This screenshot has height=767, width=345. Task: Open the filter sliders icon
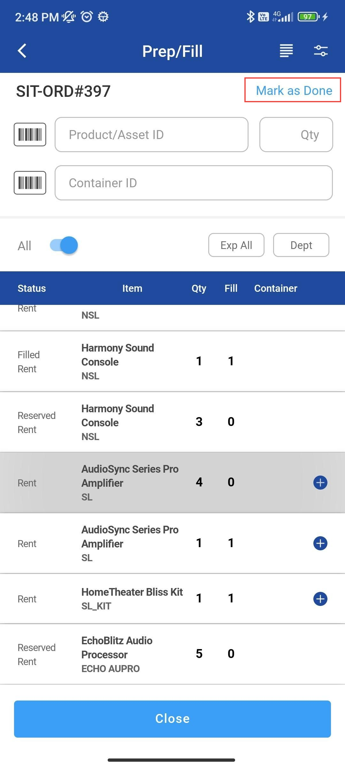pos(320,51)
